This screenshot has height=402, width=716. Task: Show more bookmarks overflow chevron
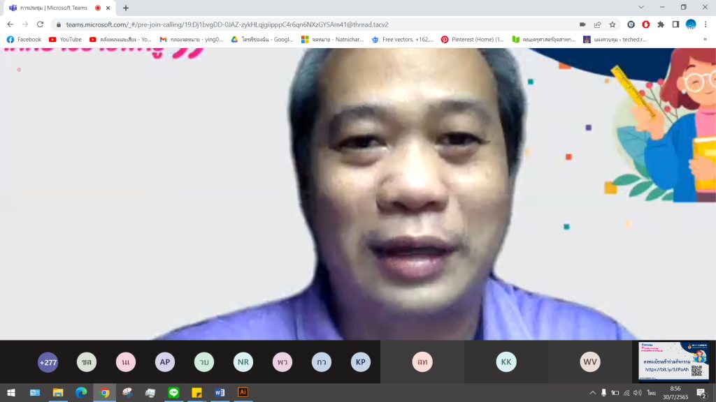(x=705, y=40)
